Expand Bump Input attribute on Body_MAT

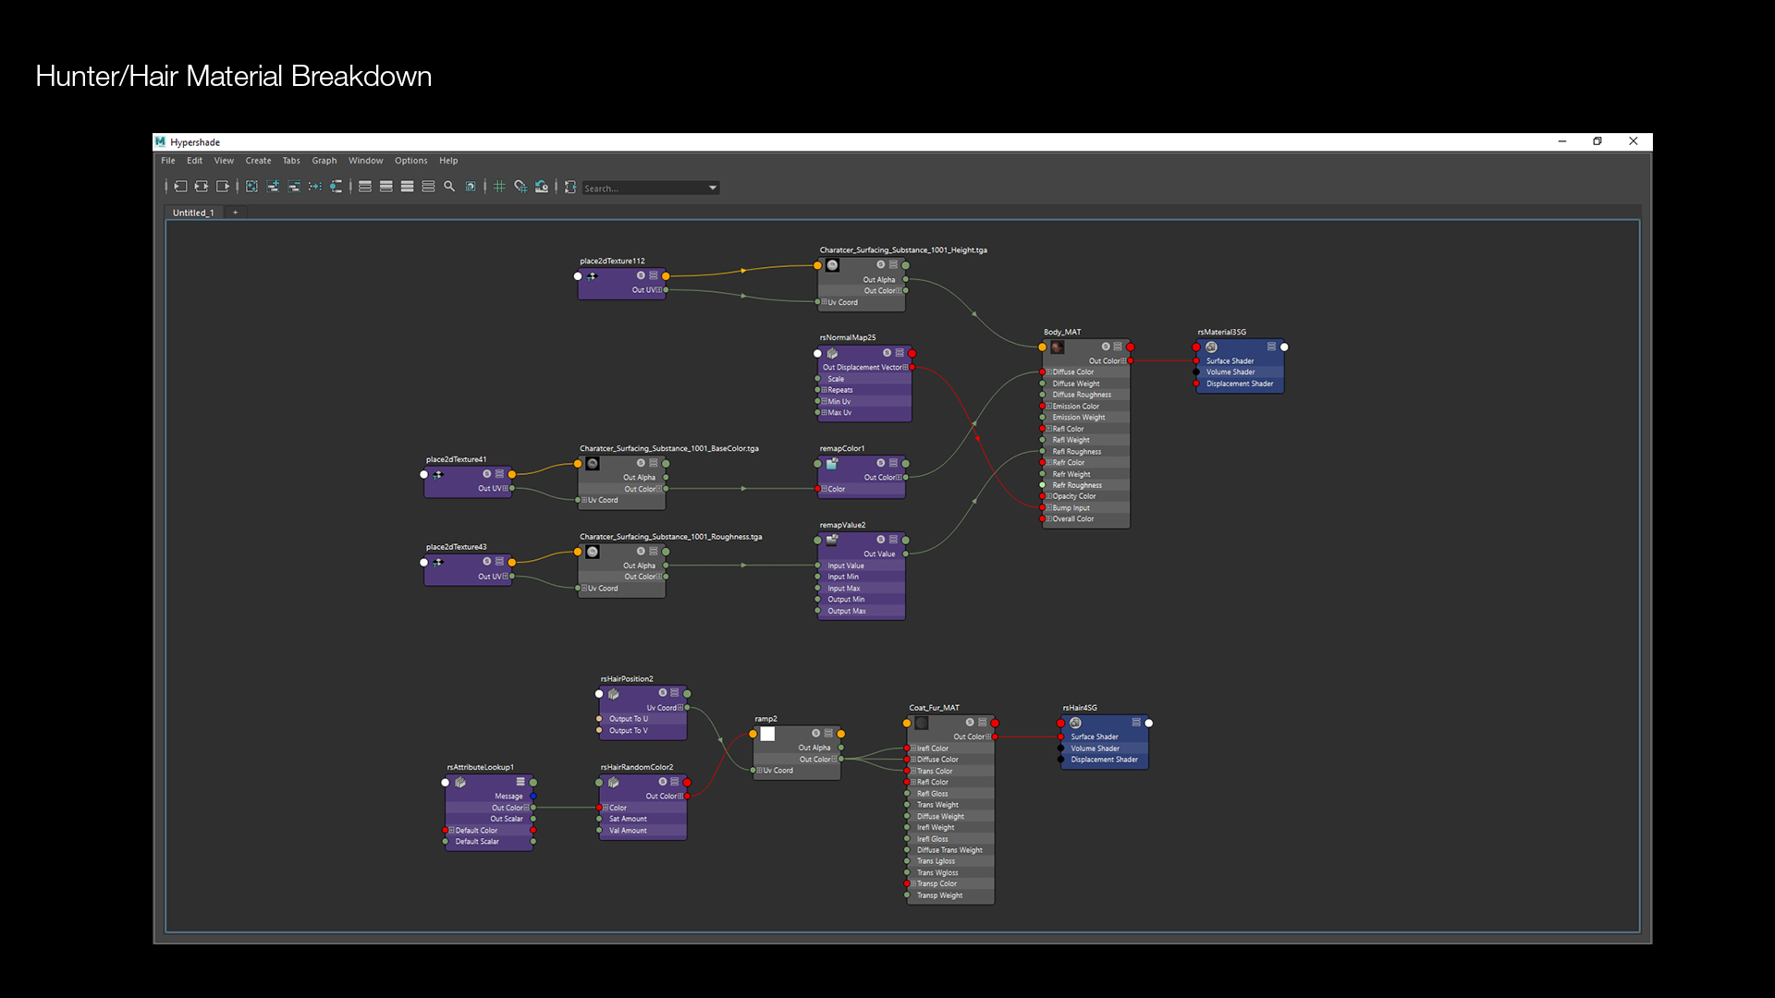[1049, 507]
